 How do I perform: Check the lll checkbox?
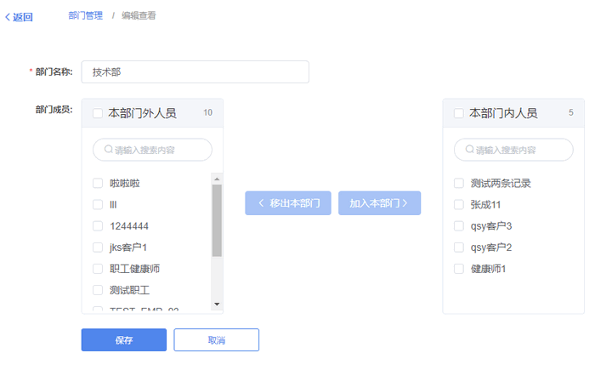point(98,205)
